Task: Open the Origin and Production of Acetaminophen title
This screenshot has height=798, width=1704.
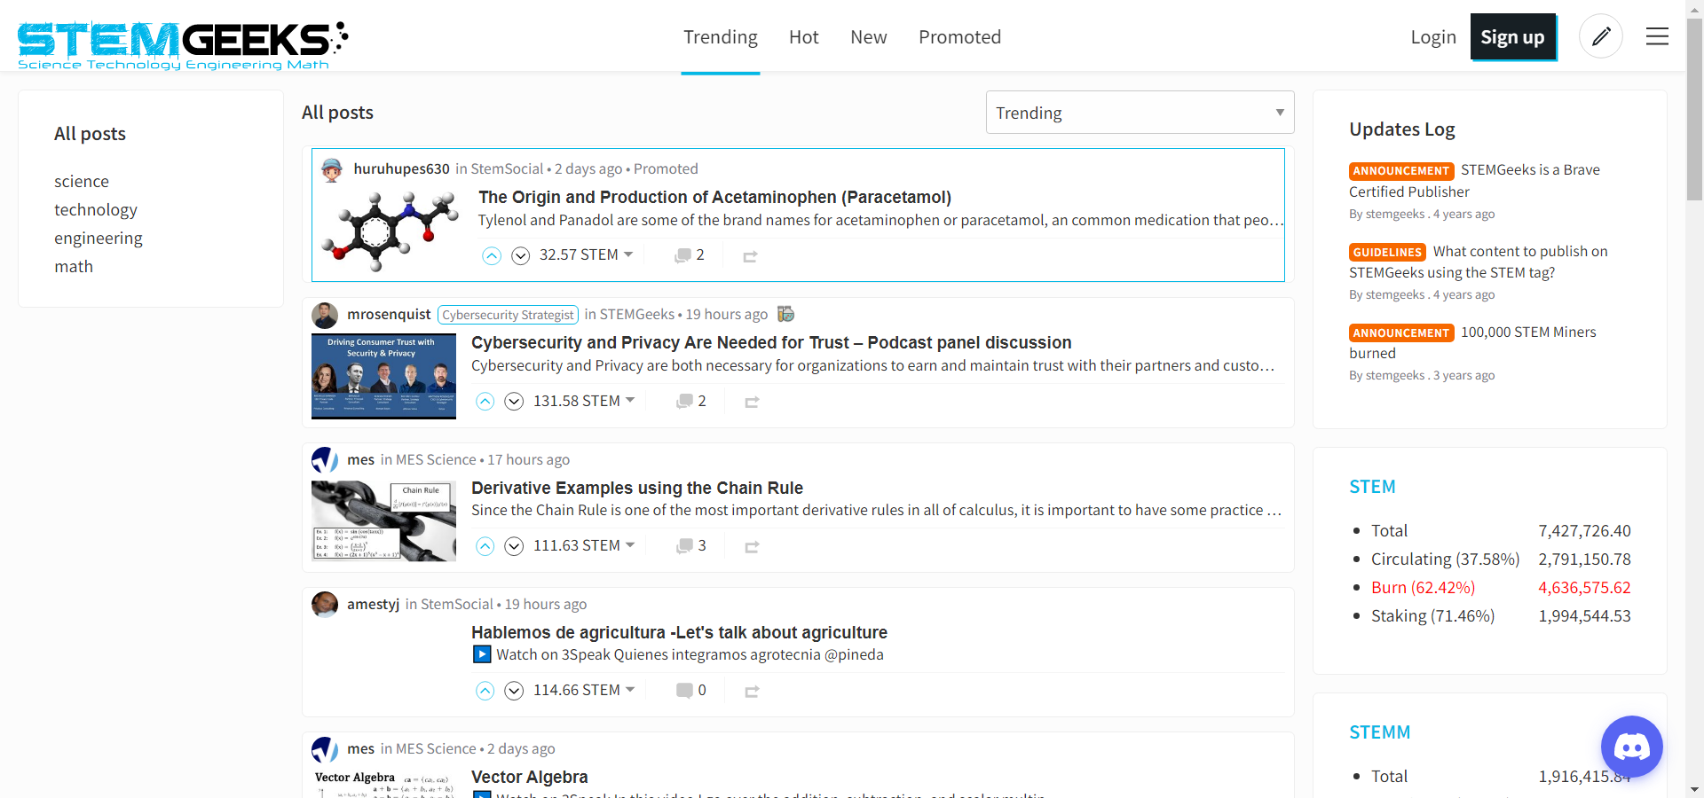Action: click(714, 197)
